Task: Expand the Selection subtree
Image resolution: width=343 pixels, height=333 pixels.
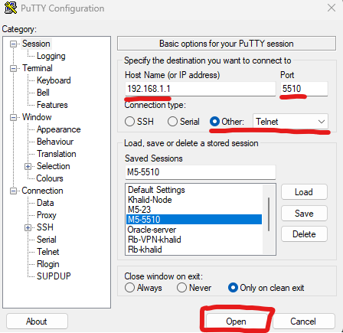Action: click(28, 167)
